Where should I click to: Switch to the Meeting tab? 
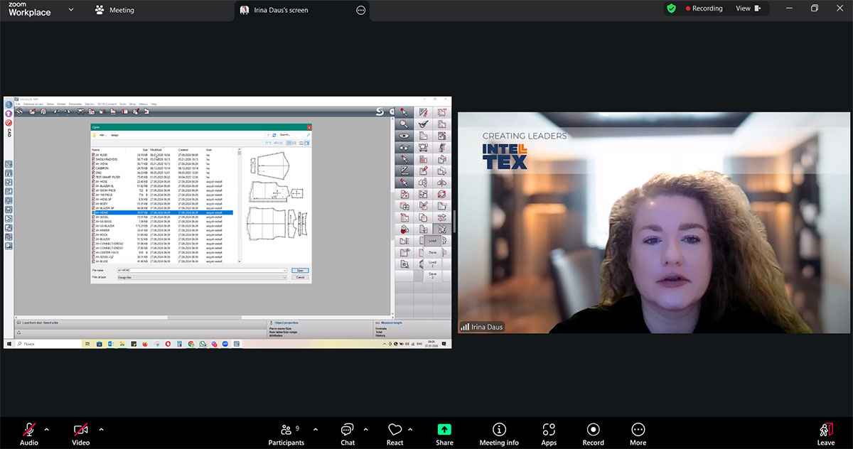pyautogui.click(x=114, y=10)
